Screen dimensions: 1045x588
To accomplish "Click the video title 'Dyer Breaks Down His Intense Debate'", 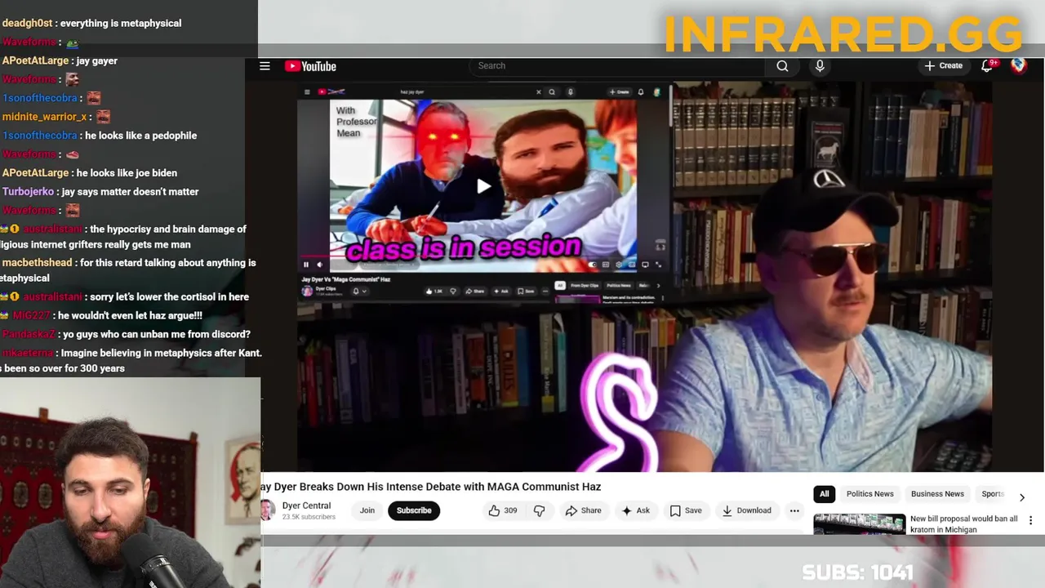I will pyautogui.click(x=430, y=487).
